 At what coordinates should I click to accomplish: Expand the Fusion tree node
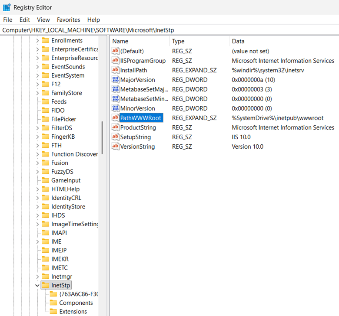click(37, 163)
